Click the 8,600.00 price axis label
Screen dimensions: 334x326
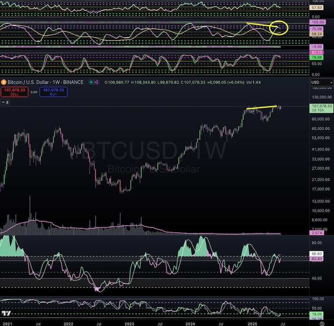point(319,220)
